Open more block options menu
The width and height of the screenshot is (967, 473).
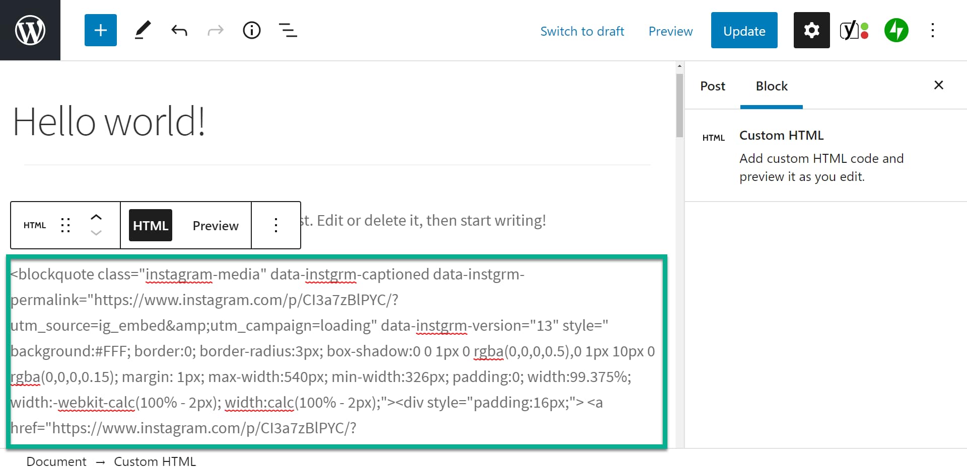pyautogui.click(x=276, y=225)
